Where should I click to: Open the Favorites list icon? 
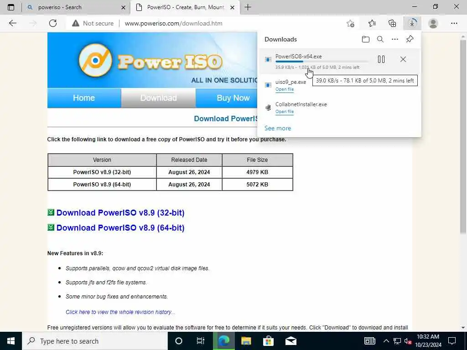(x=372, y=23)
